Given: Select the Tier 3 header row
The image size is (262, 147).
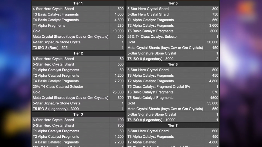Looking at the screenshot, I should pos(78,114).
